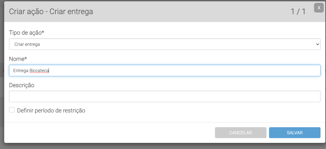
Task: Click the 'Tipo de ação*' label
Action: 27,33
